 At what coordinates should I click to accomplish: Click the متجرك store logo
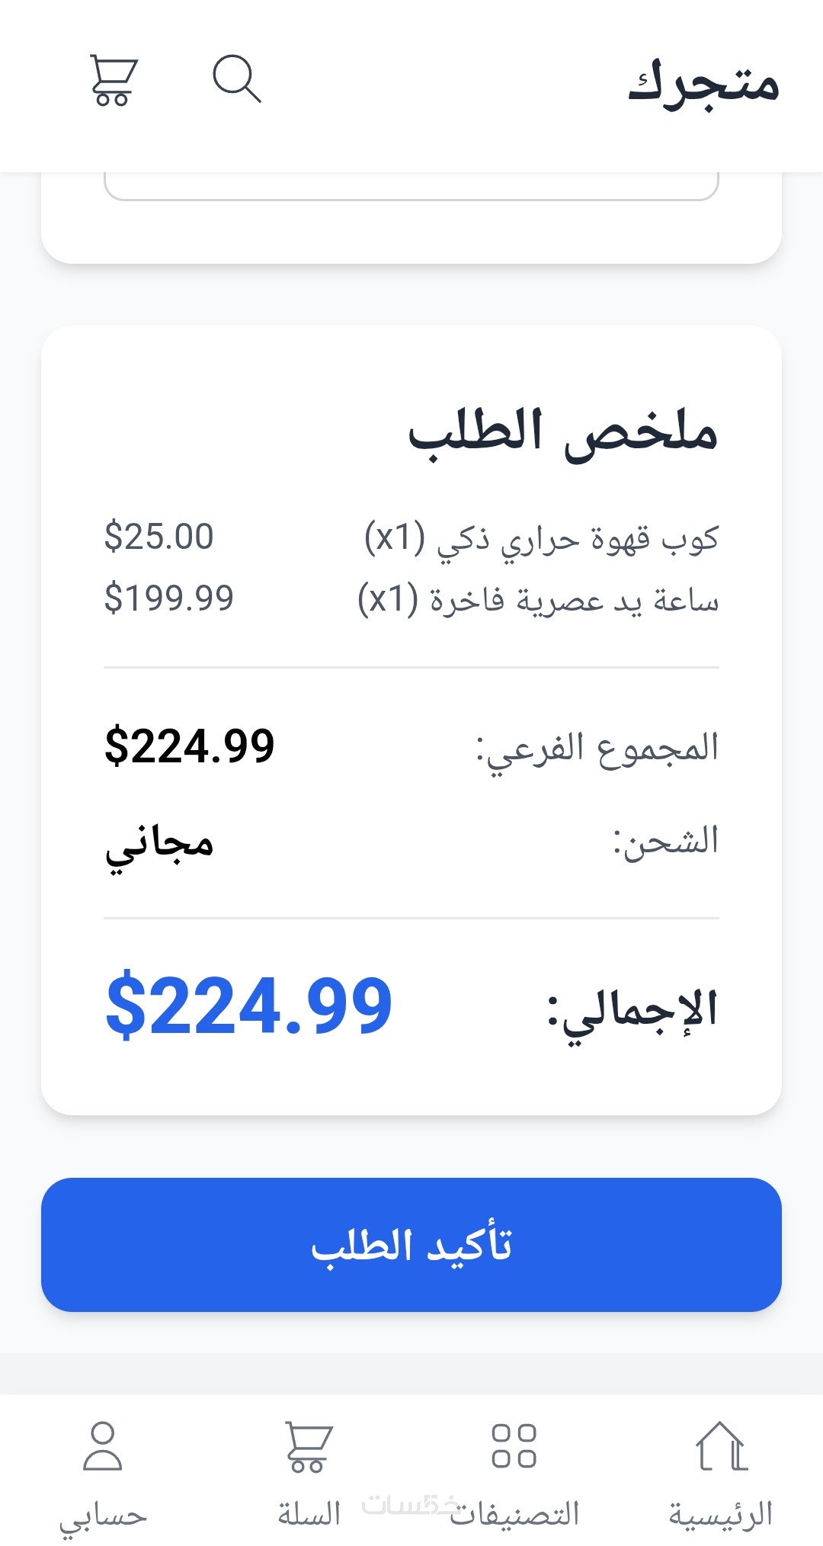[703, 82]
